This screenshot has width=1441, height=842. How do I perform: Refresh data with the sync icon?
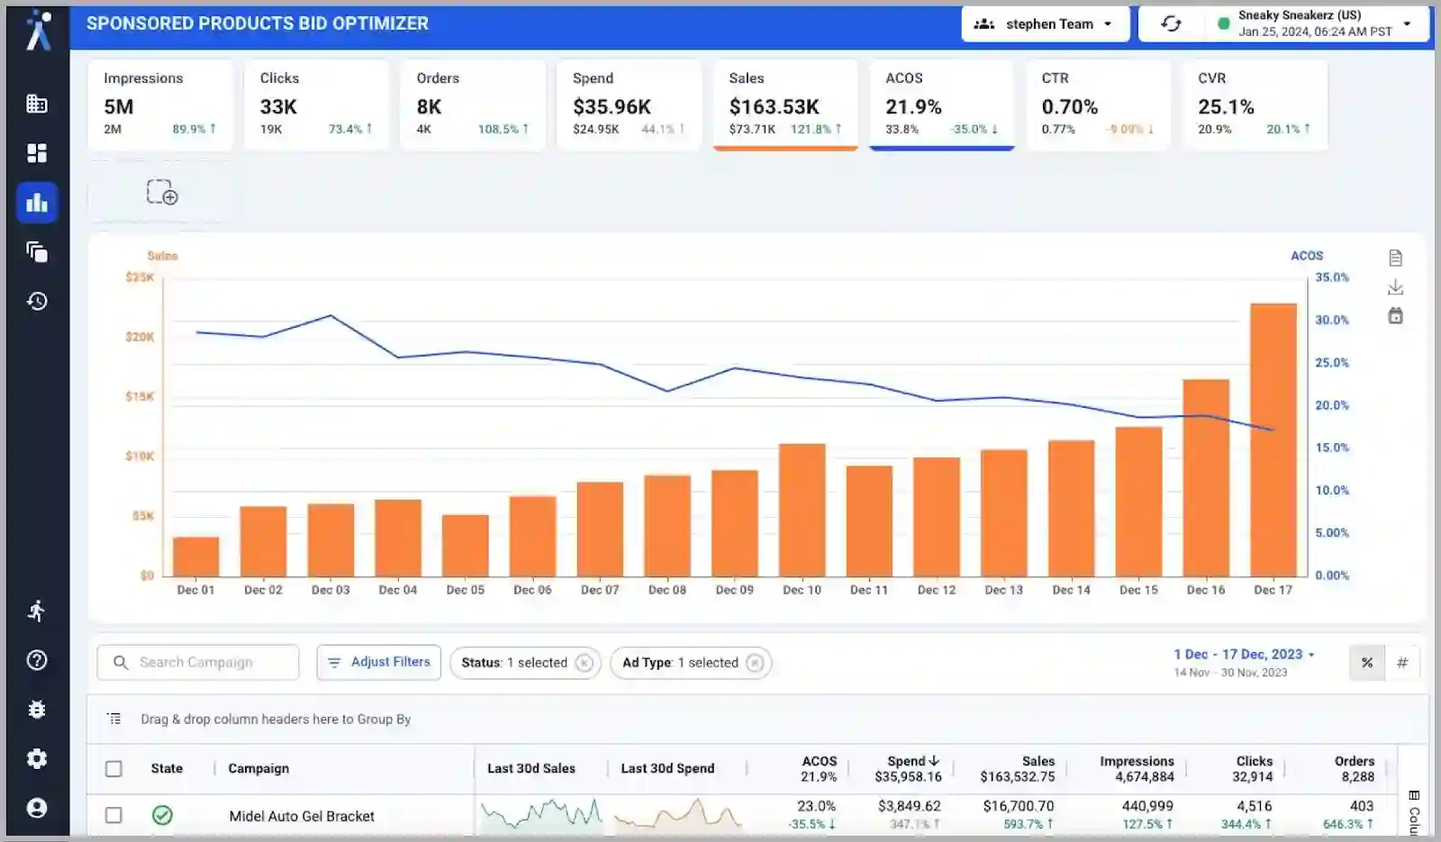tap(1172, 23)
